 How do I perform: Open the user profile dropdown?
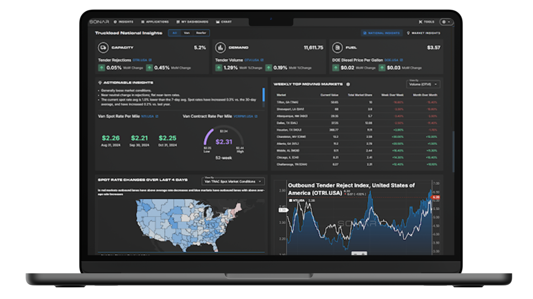[446, 22]
